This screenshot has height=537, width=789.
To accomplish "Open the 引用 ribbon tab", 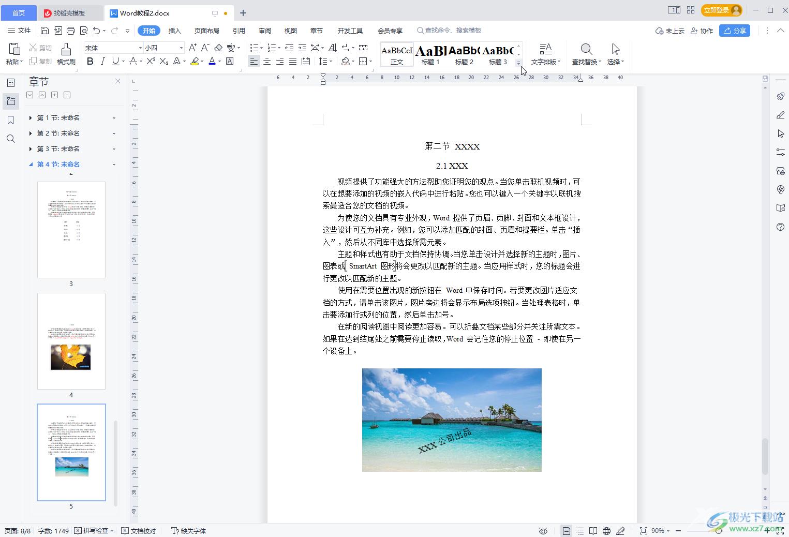I will (x=239, y=31).
